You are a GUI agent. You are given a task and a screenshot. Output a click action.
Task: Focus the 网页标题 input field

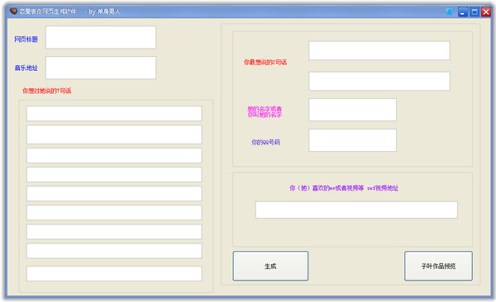(101, 37)
